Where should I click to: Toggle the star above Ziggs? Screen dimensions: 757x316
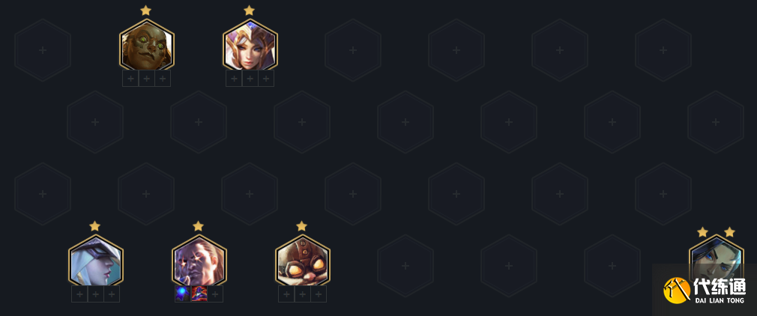coord(301,226)
